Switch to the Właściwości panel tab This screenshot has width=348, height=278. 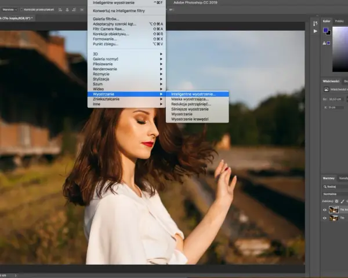tap(331, 81)
